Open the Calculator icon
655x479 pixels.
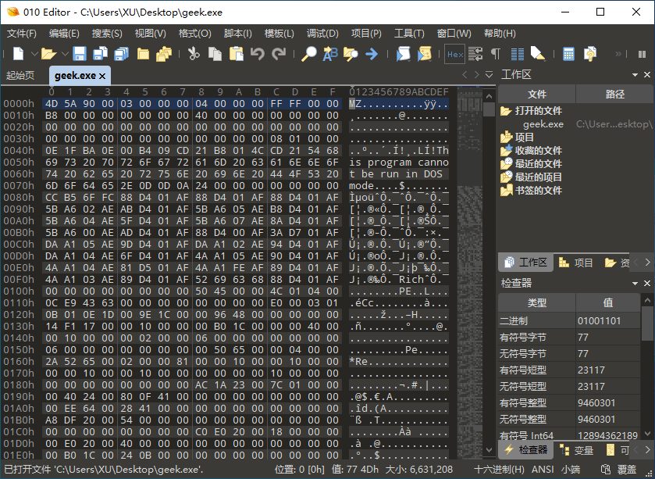[x=568, y=54]
